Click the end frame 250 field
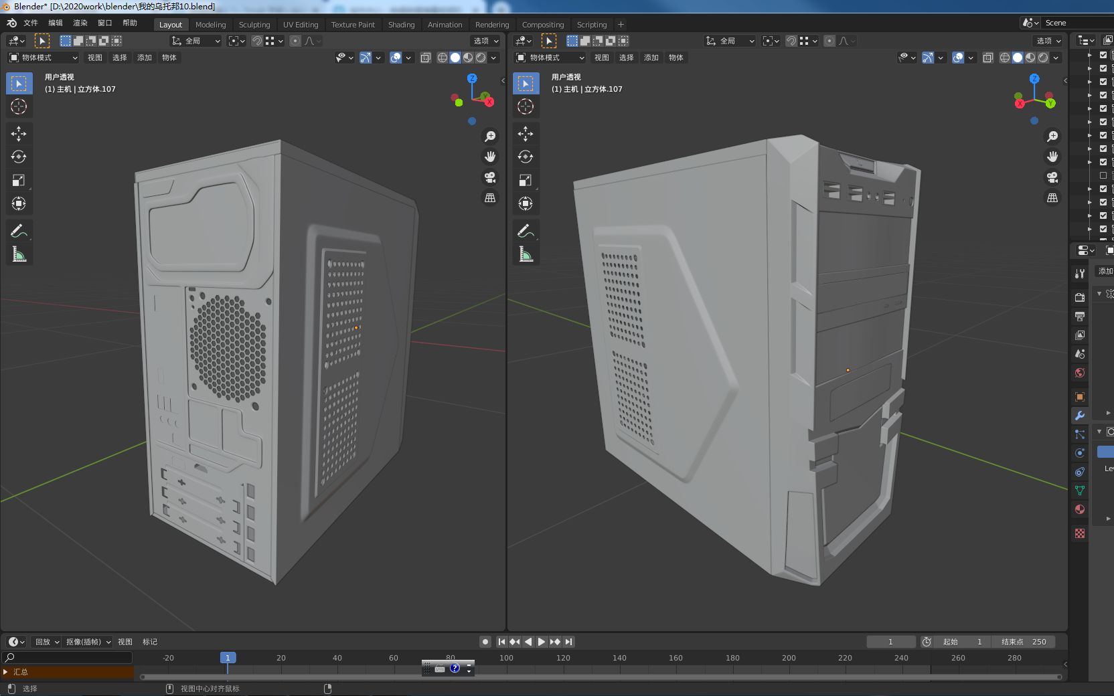Viewport: 1114px width, 696px height. [x=1024, y=642]
